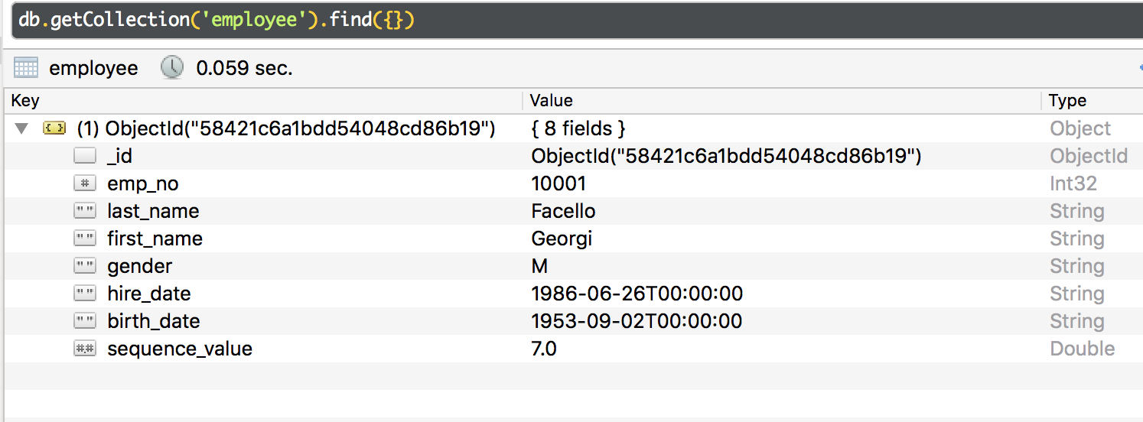Select the sequence_value value 7.0
This screenshot has height=422, width=1143.
click(544, 349)
